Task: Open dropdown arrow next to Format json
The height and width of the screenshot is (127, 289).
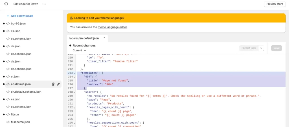Action: tap(261, 48)
